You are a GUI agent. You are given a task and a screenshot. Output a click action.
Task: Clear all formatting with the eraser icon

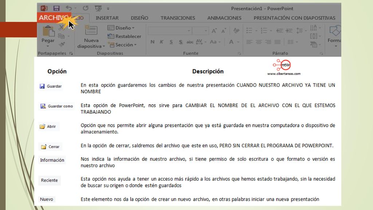[236, 31]
